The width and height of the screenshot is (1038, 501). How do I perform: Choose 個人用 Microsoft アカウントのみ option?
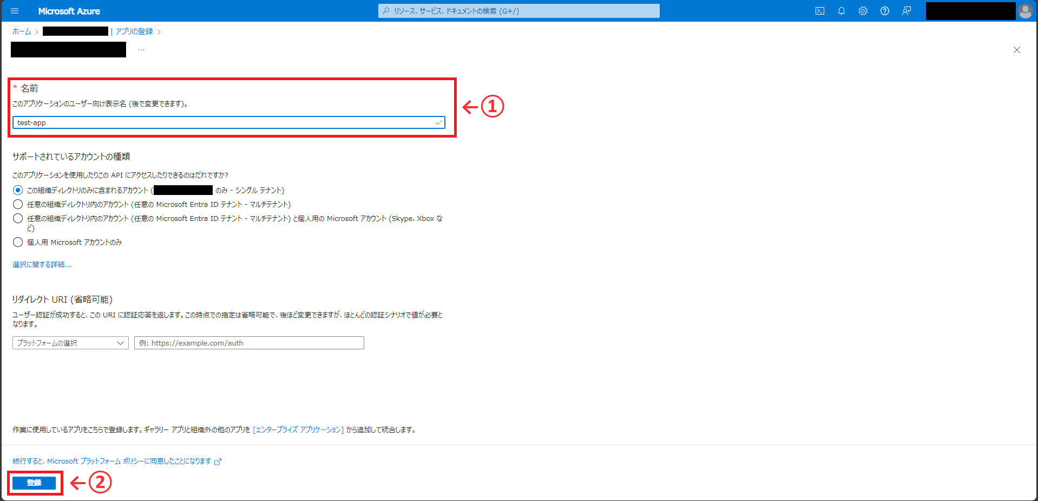[x=17, y=242]
